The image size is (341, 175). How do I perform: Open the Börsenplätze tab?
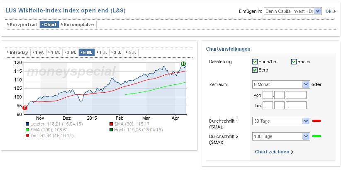pyautogui.click(x=78, y=25)
